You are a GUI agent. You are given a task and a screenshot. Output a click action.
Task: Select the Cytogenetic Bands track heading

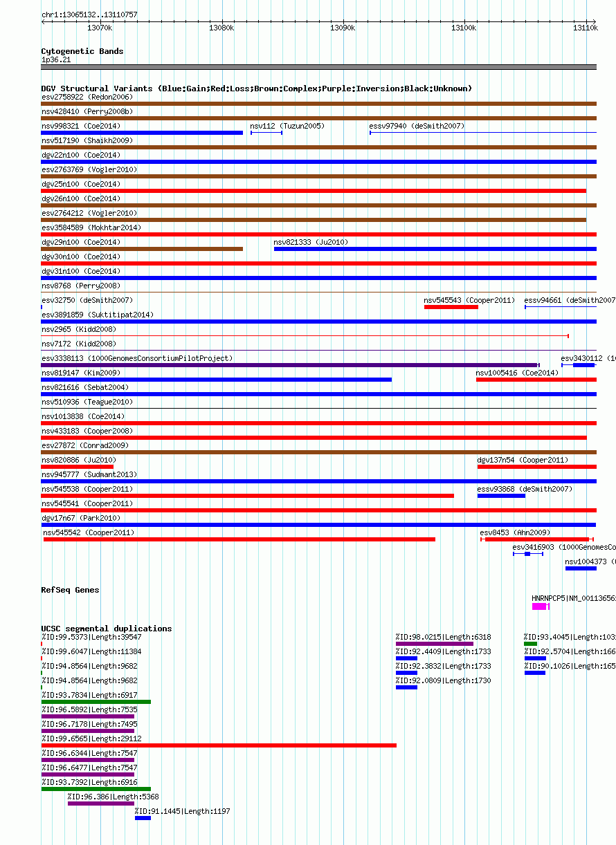tap(82, 51)
